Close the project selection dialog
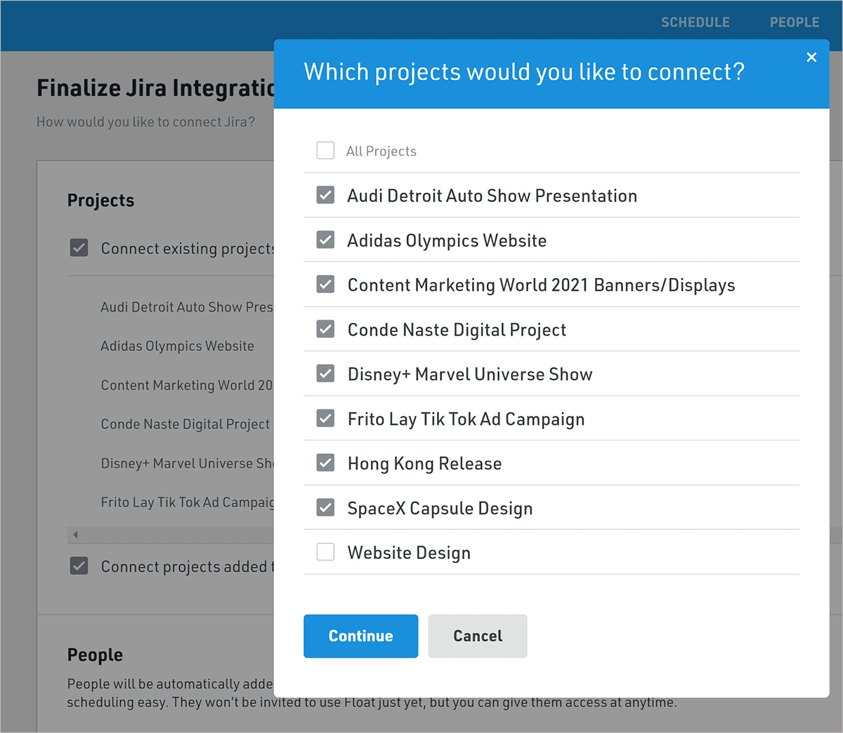Viewport: 843px width, 733px height. [811, 58]
